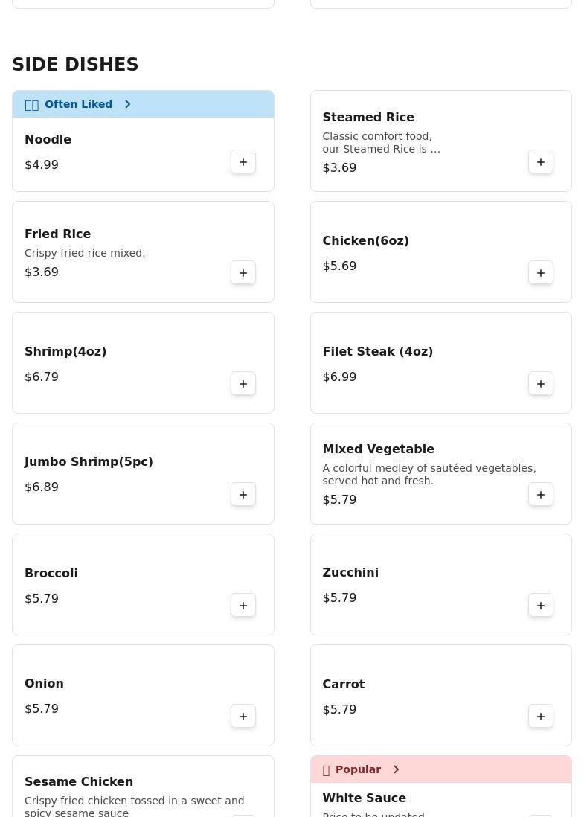Click plus icon for Chicken(6oz)
This screenshot has height=817, width=584.
coord(541,273)
